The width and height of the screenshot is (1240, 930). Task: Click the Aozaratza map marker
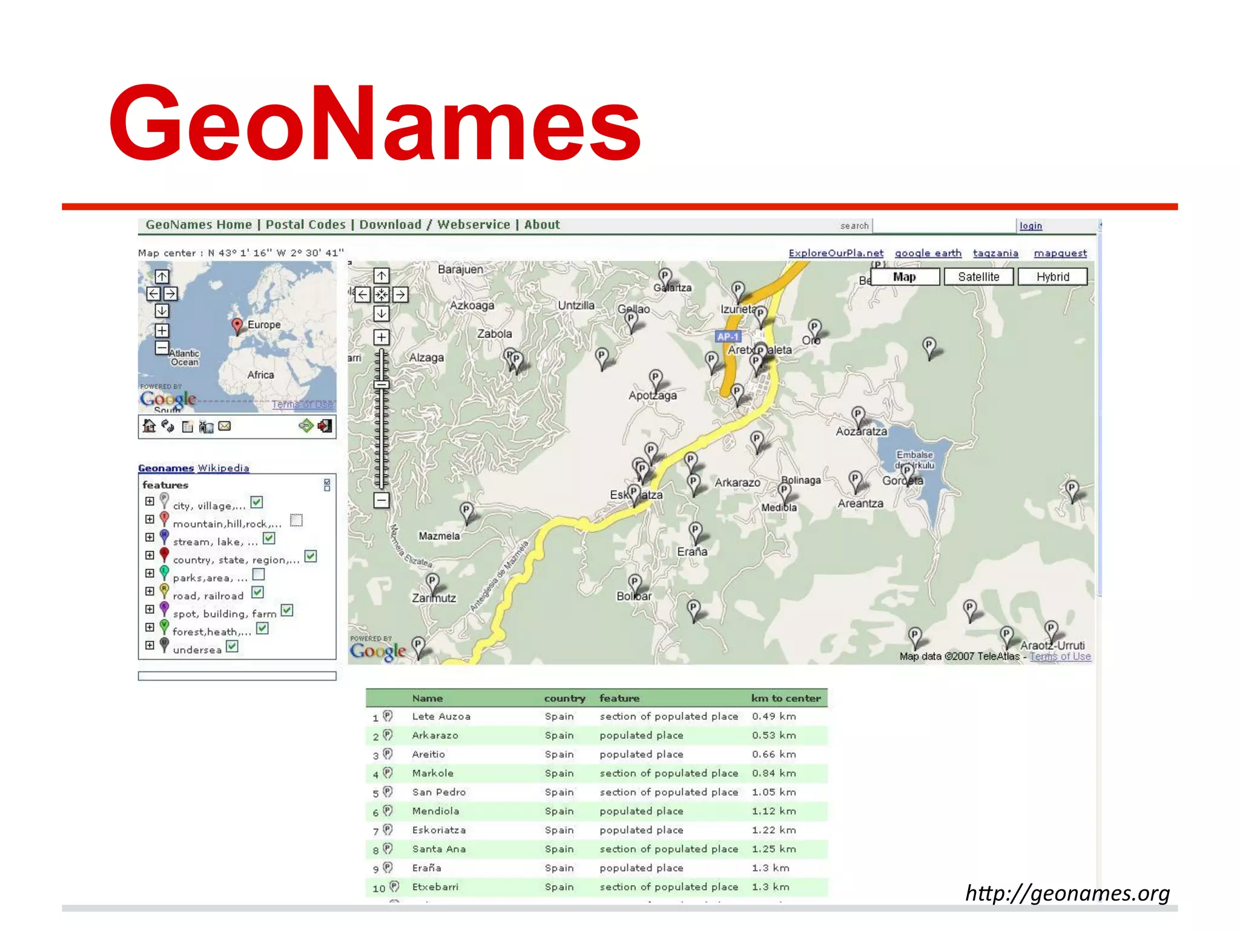click(858, 417)
